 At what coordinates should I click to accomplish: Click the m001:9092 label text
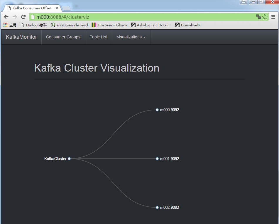tap(170, 159)
